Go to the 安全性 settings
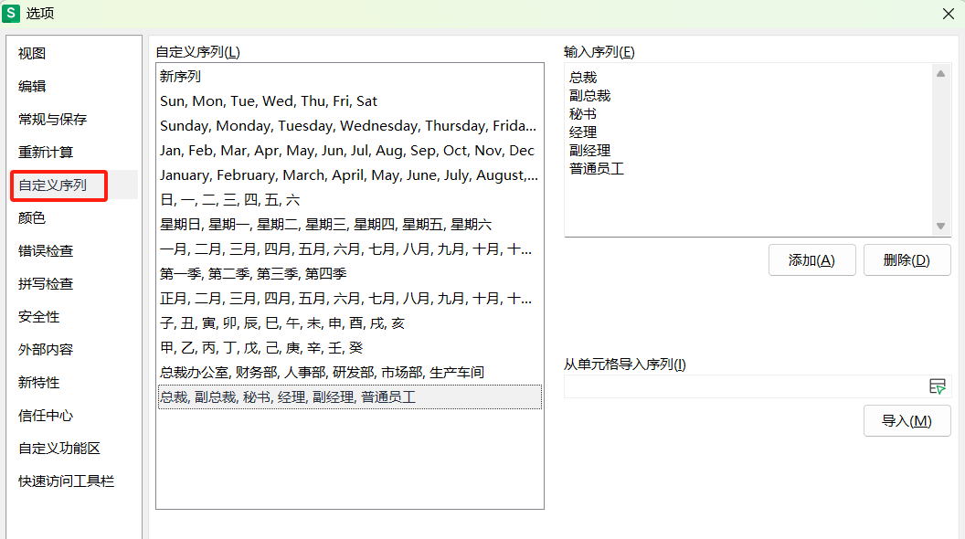Viewport: 965px width, 539px height. point(39,317)
